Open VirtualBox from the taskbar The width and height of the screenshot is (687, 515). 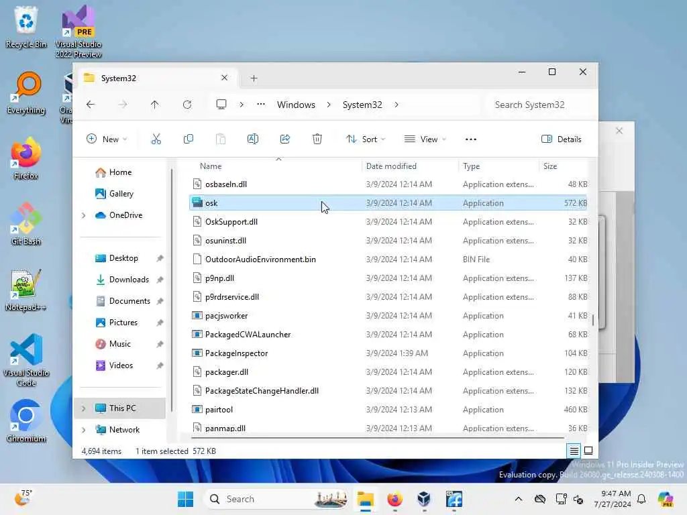pos(424,499)
